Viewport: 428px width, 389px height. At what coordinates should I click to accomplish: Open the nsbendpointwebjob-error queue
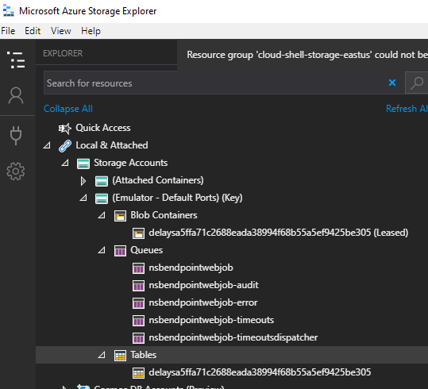202,302
